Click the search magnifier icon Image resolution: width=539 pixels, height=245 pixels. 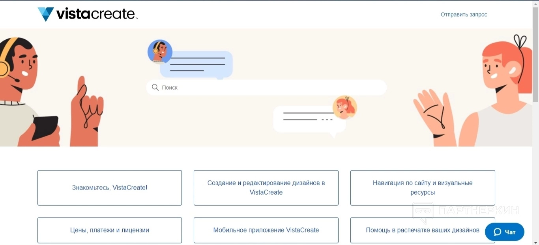coord(155,87)
